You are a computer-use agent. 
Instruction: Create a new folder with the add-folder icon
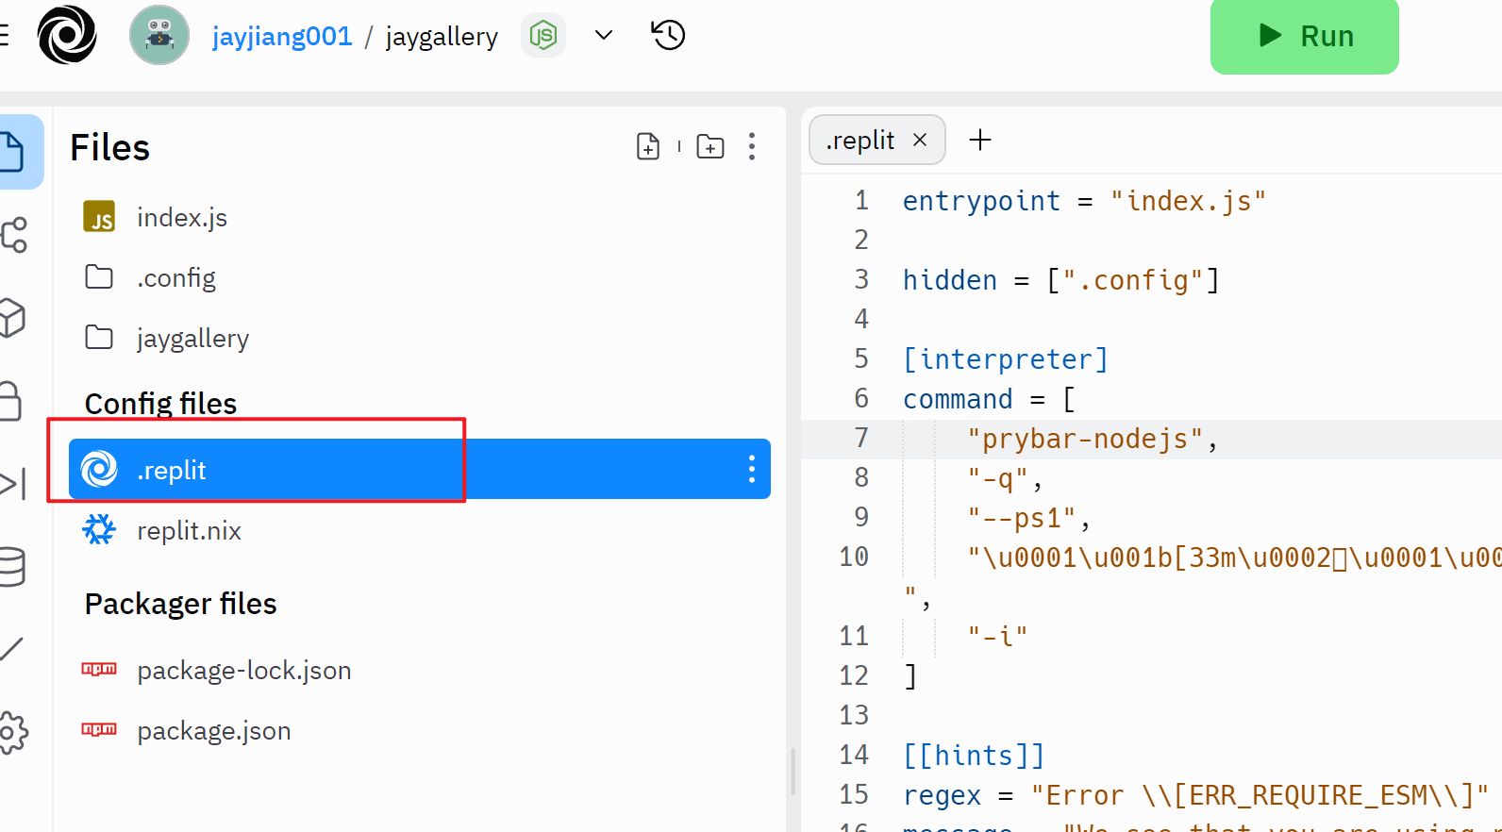point(710,146)
